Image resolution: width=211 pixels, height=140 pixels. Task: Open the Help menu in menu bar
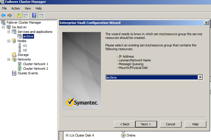[x=39, y=8]
